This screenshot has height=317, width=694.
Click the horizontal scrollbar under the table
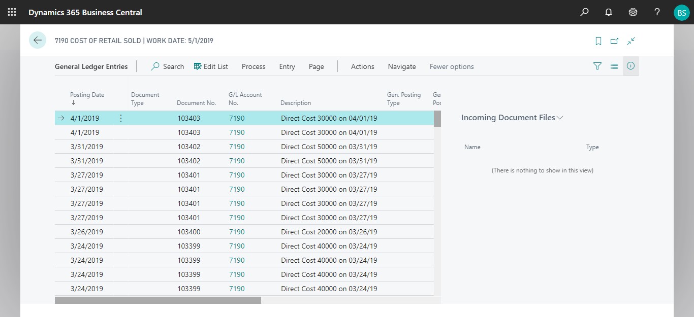[x=158, y=300]
